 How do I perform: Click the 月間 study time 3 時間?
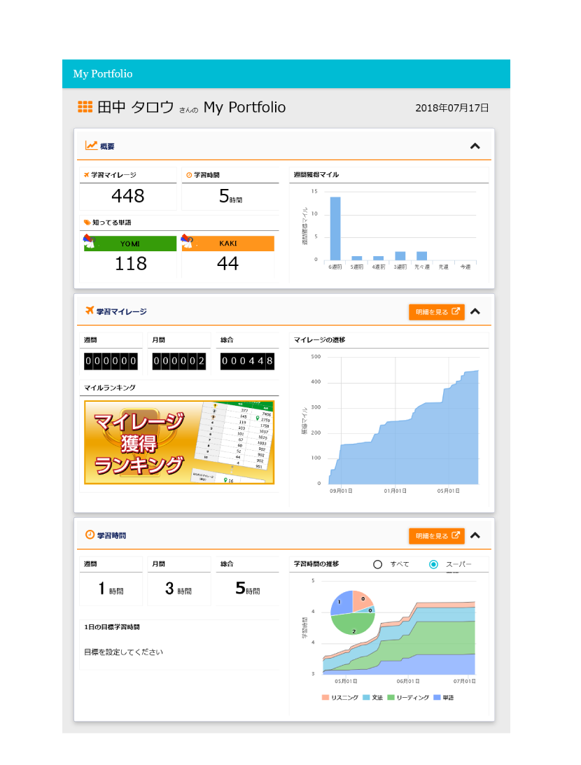[178, 589]
